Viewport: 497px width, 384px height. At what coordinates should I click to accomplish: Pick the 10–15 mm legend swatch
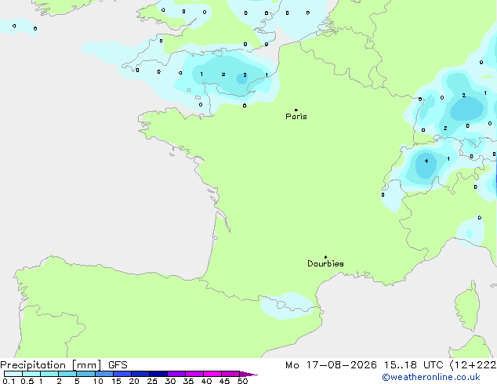103,374
